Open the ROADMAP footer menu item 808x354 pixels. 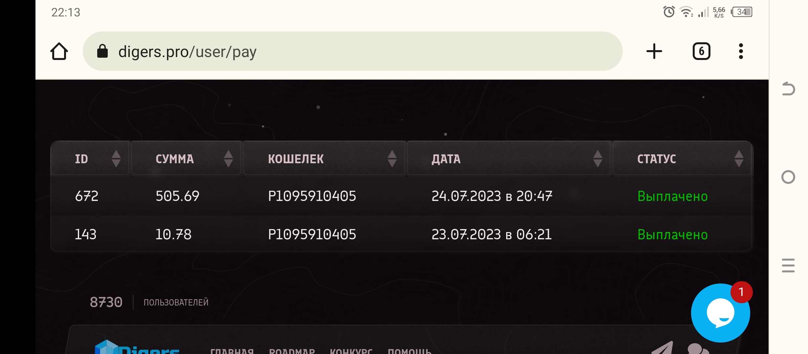pos(292,351)
